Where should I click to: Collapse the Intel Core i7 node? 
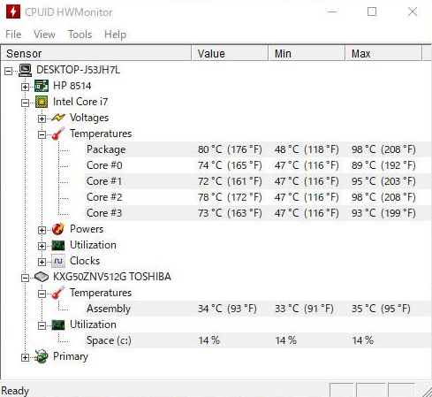[25, 103]
